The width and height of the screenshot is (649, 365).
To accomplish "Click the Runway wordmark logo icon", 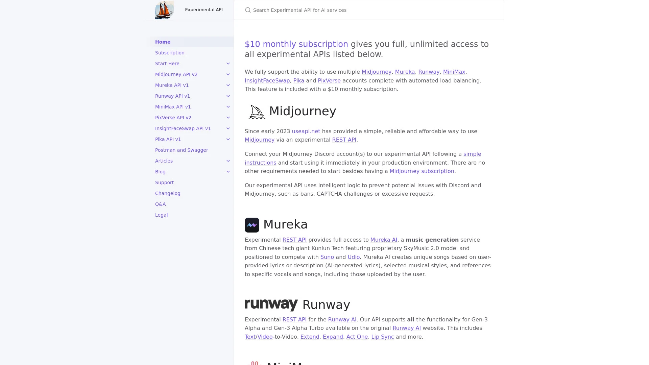I will [x=271, y=305].
